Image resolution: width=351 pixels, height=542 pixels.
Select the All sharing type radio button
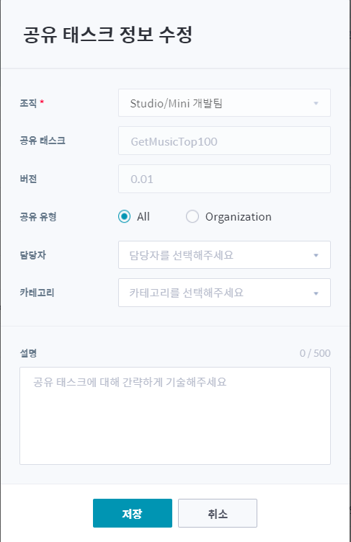pos(124,217)
